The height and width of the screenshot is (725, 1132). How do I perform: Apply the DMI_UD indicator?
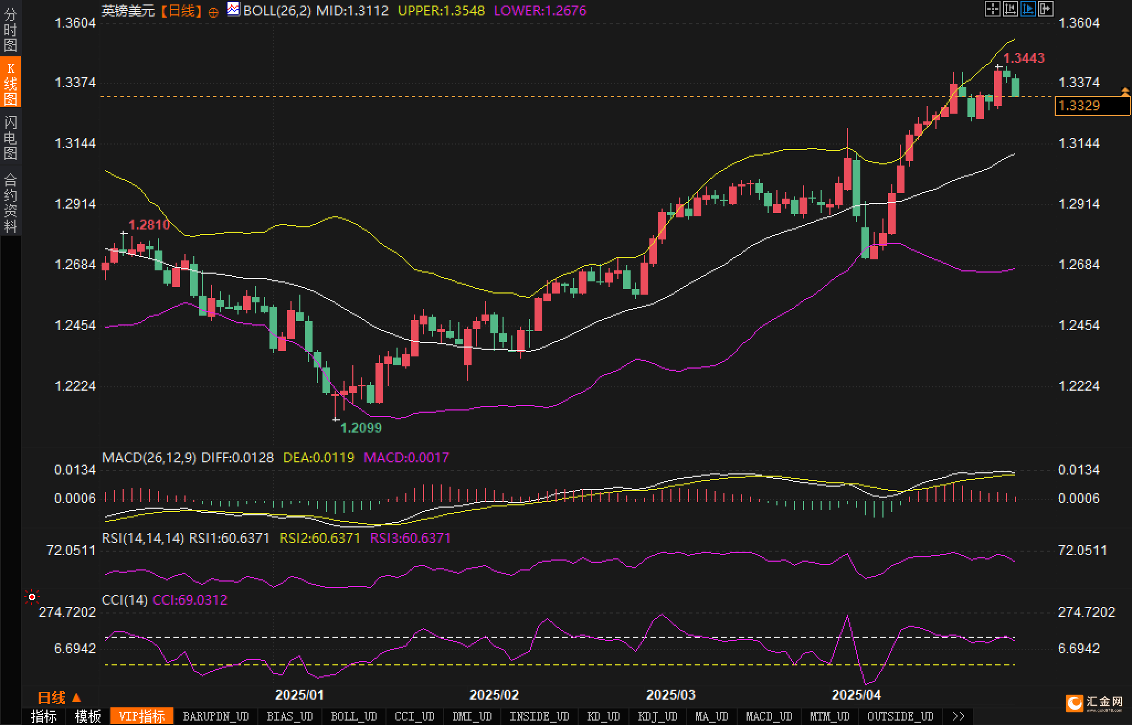[x=472, y=716]
